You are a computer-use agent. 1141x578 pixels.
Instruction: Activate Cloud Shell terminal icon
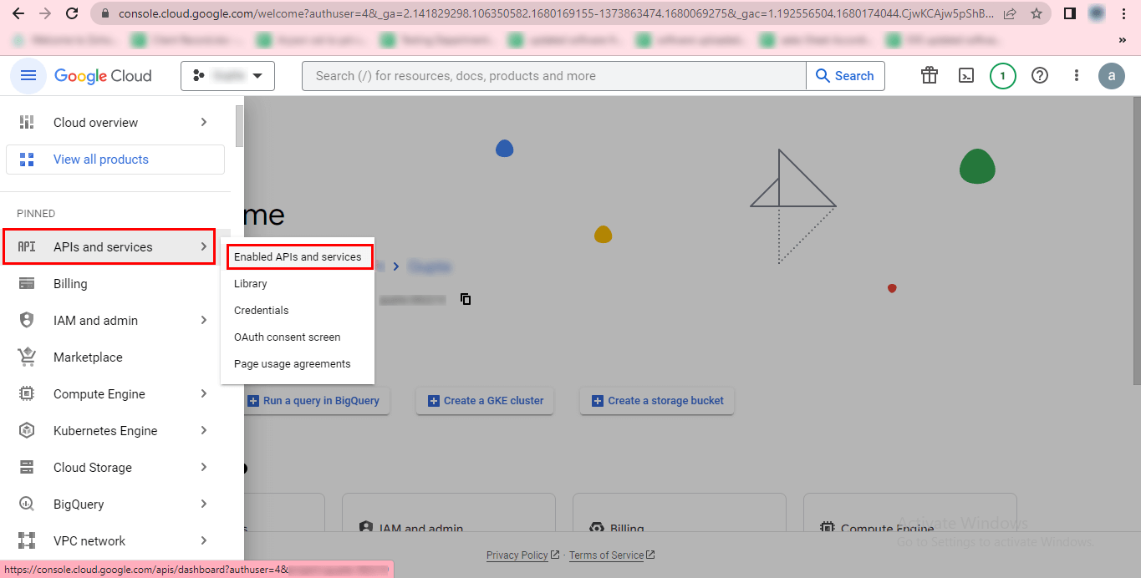click(x=966, y=76)
